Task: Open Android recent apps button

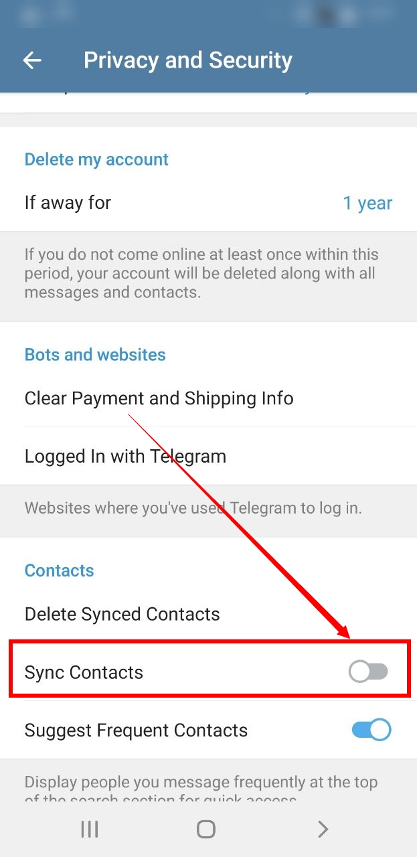Action: coord(90,830)
